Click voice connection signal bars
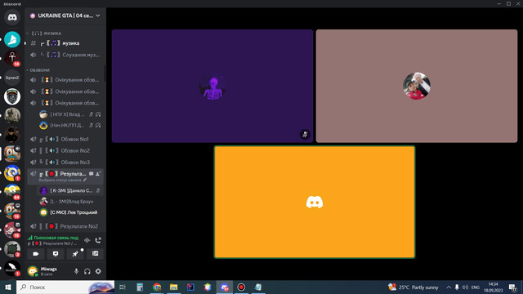This screenshot has width=523, height=294. [x=30, y=238]
